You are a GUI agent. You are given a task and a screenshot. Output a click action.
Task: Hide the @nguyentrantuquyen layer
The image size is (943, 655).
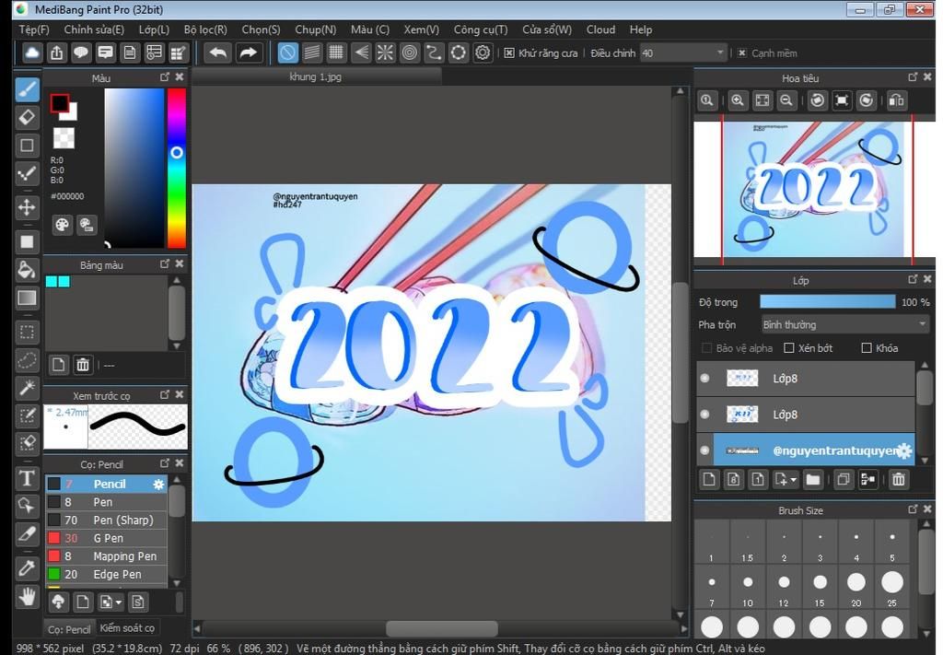coord(704,450)
